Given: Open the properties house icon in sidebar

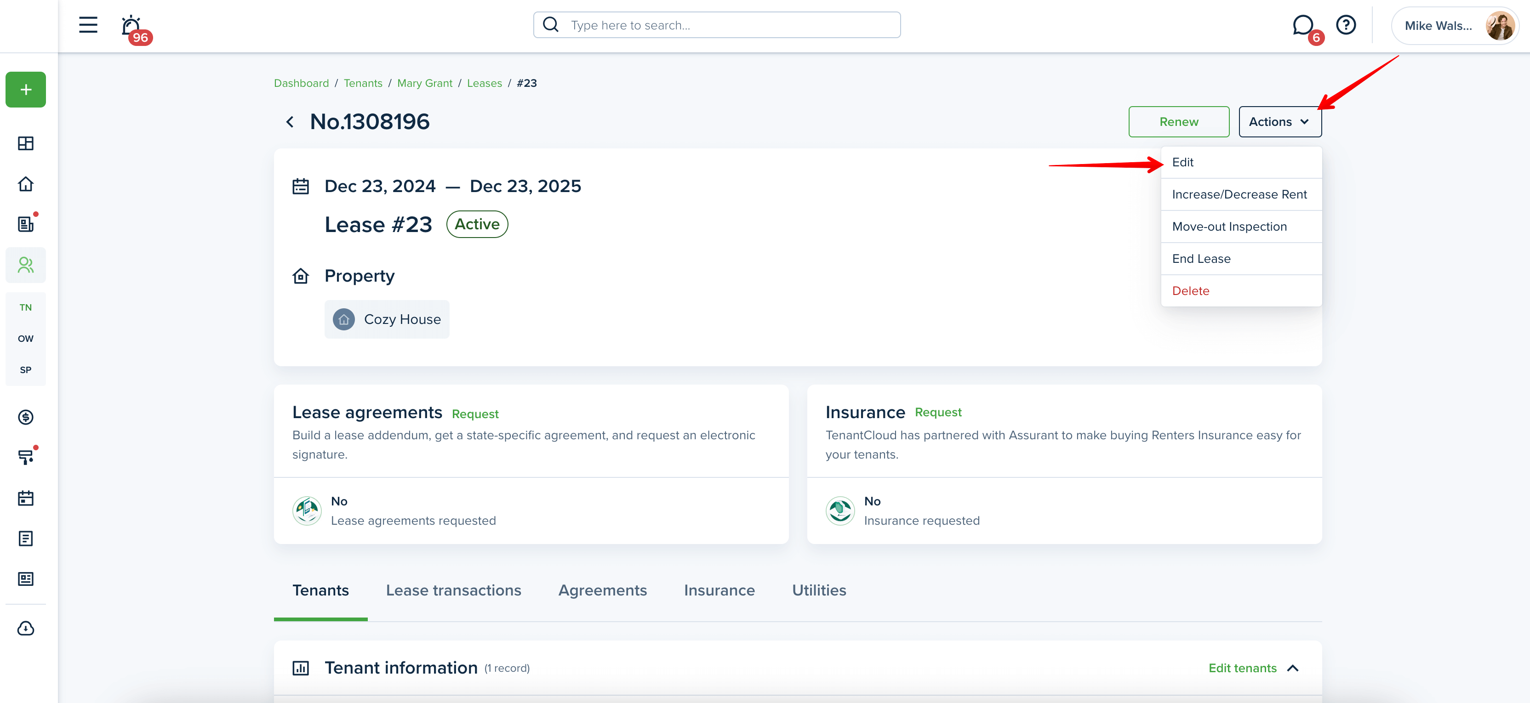Looking at the screenshot, I should (x=26, y=184).
